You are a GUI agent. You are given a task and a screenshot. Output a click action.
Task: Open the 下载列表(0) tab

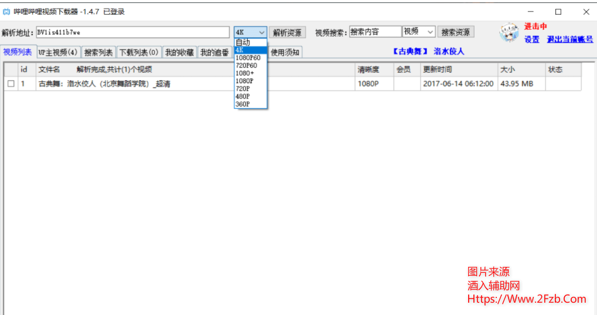139,53
